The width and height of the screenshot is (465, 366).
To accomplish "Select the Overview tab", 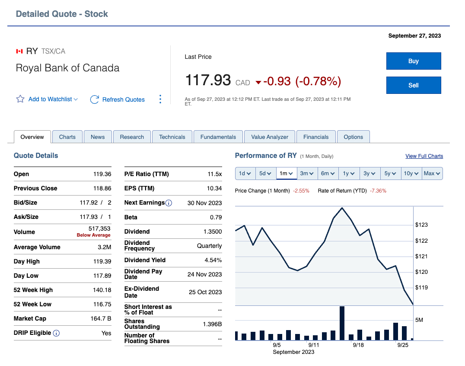I will (32, 137).
